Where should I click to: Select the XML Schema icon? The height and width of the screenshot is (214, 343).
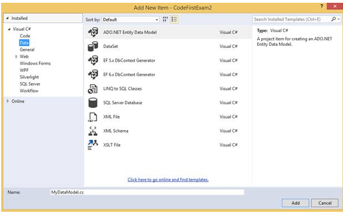(x=93, y=131)
